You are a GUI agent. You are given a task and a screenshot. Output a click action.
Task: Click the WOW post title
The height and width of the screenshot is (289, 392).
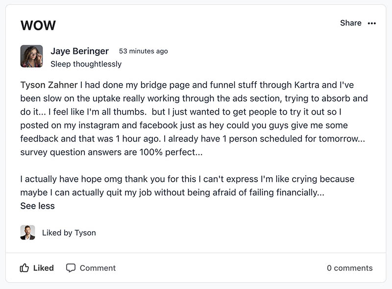[38, 25]
